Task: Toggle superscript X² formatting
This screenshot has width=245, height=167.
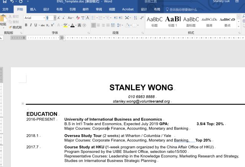Action: 52,25
